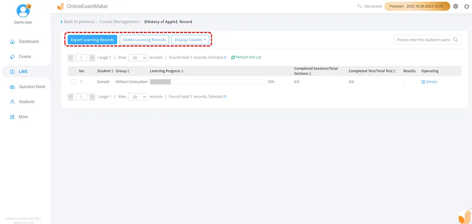
Task: Open Details for student Donald
Action: pos(429,82)
